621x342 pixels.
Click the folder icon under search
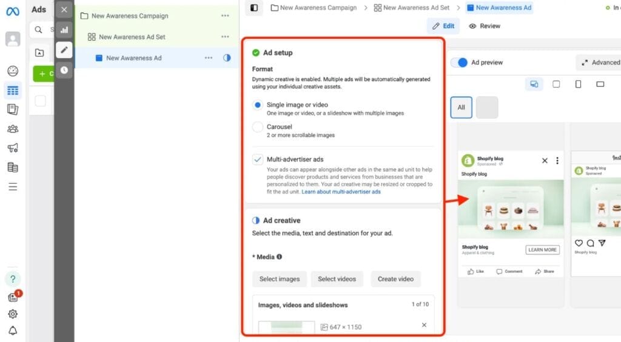pyautogui.click(x=39, y=52)
